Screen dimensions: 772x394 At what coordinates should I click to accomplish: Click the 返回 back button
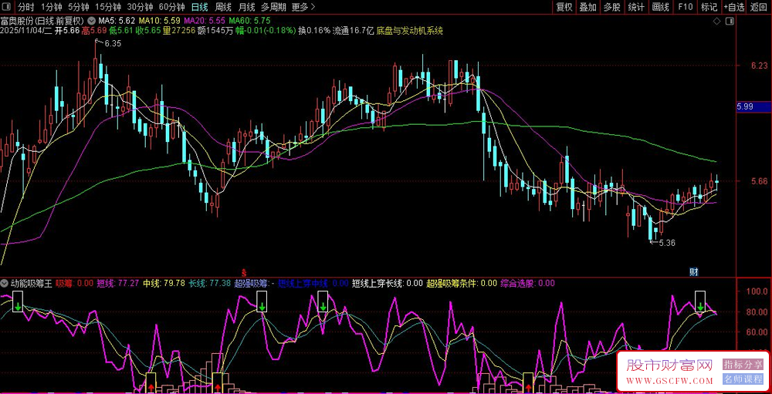[x=759, y=7]
